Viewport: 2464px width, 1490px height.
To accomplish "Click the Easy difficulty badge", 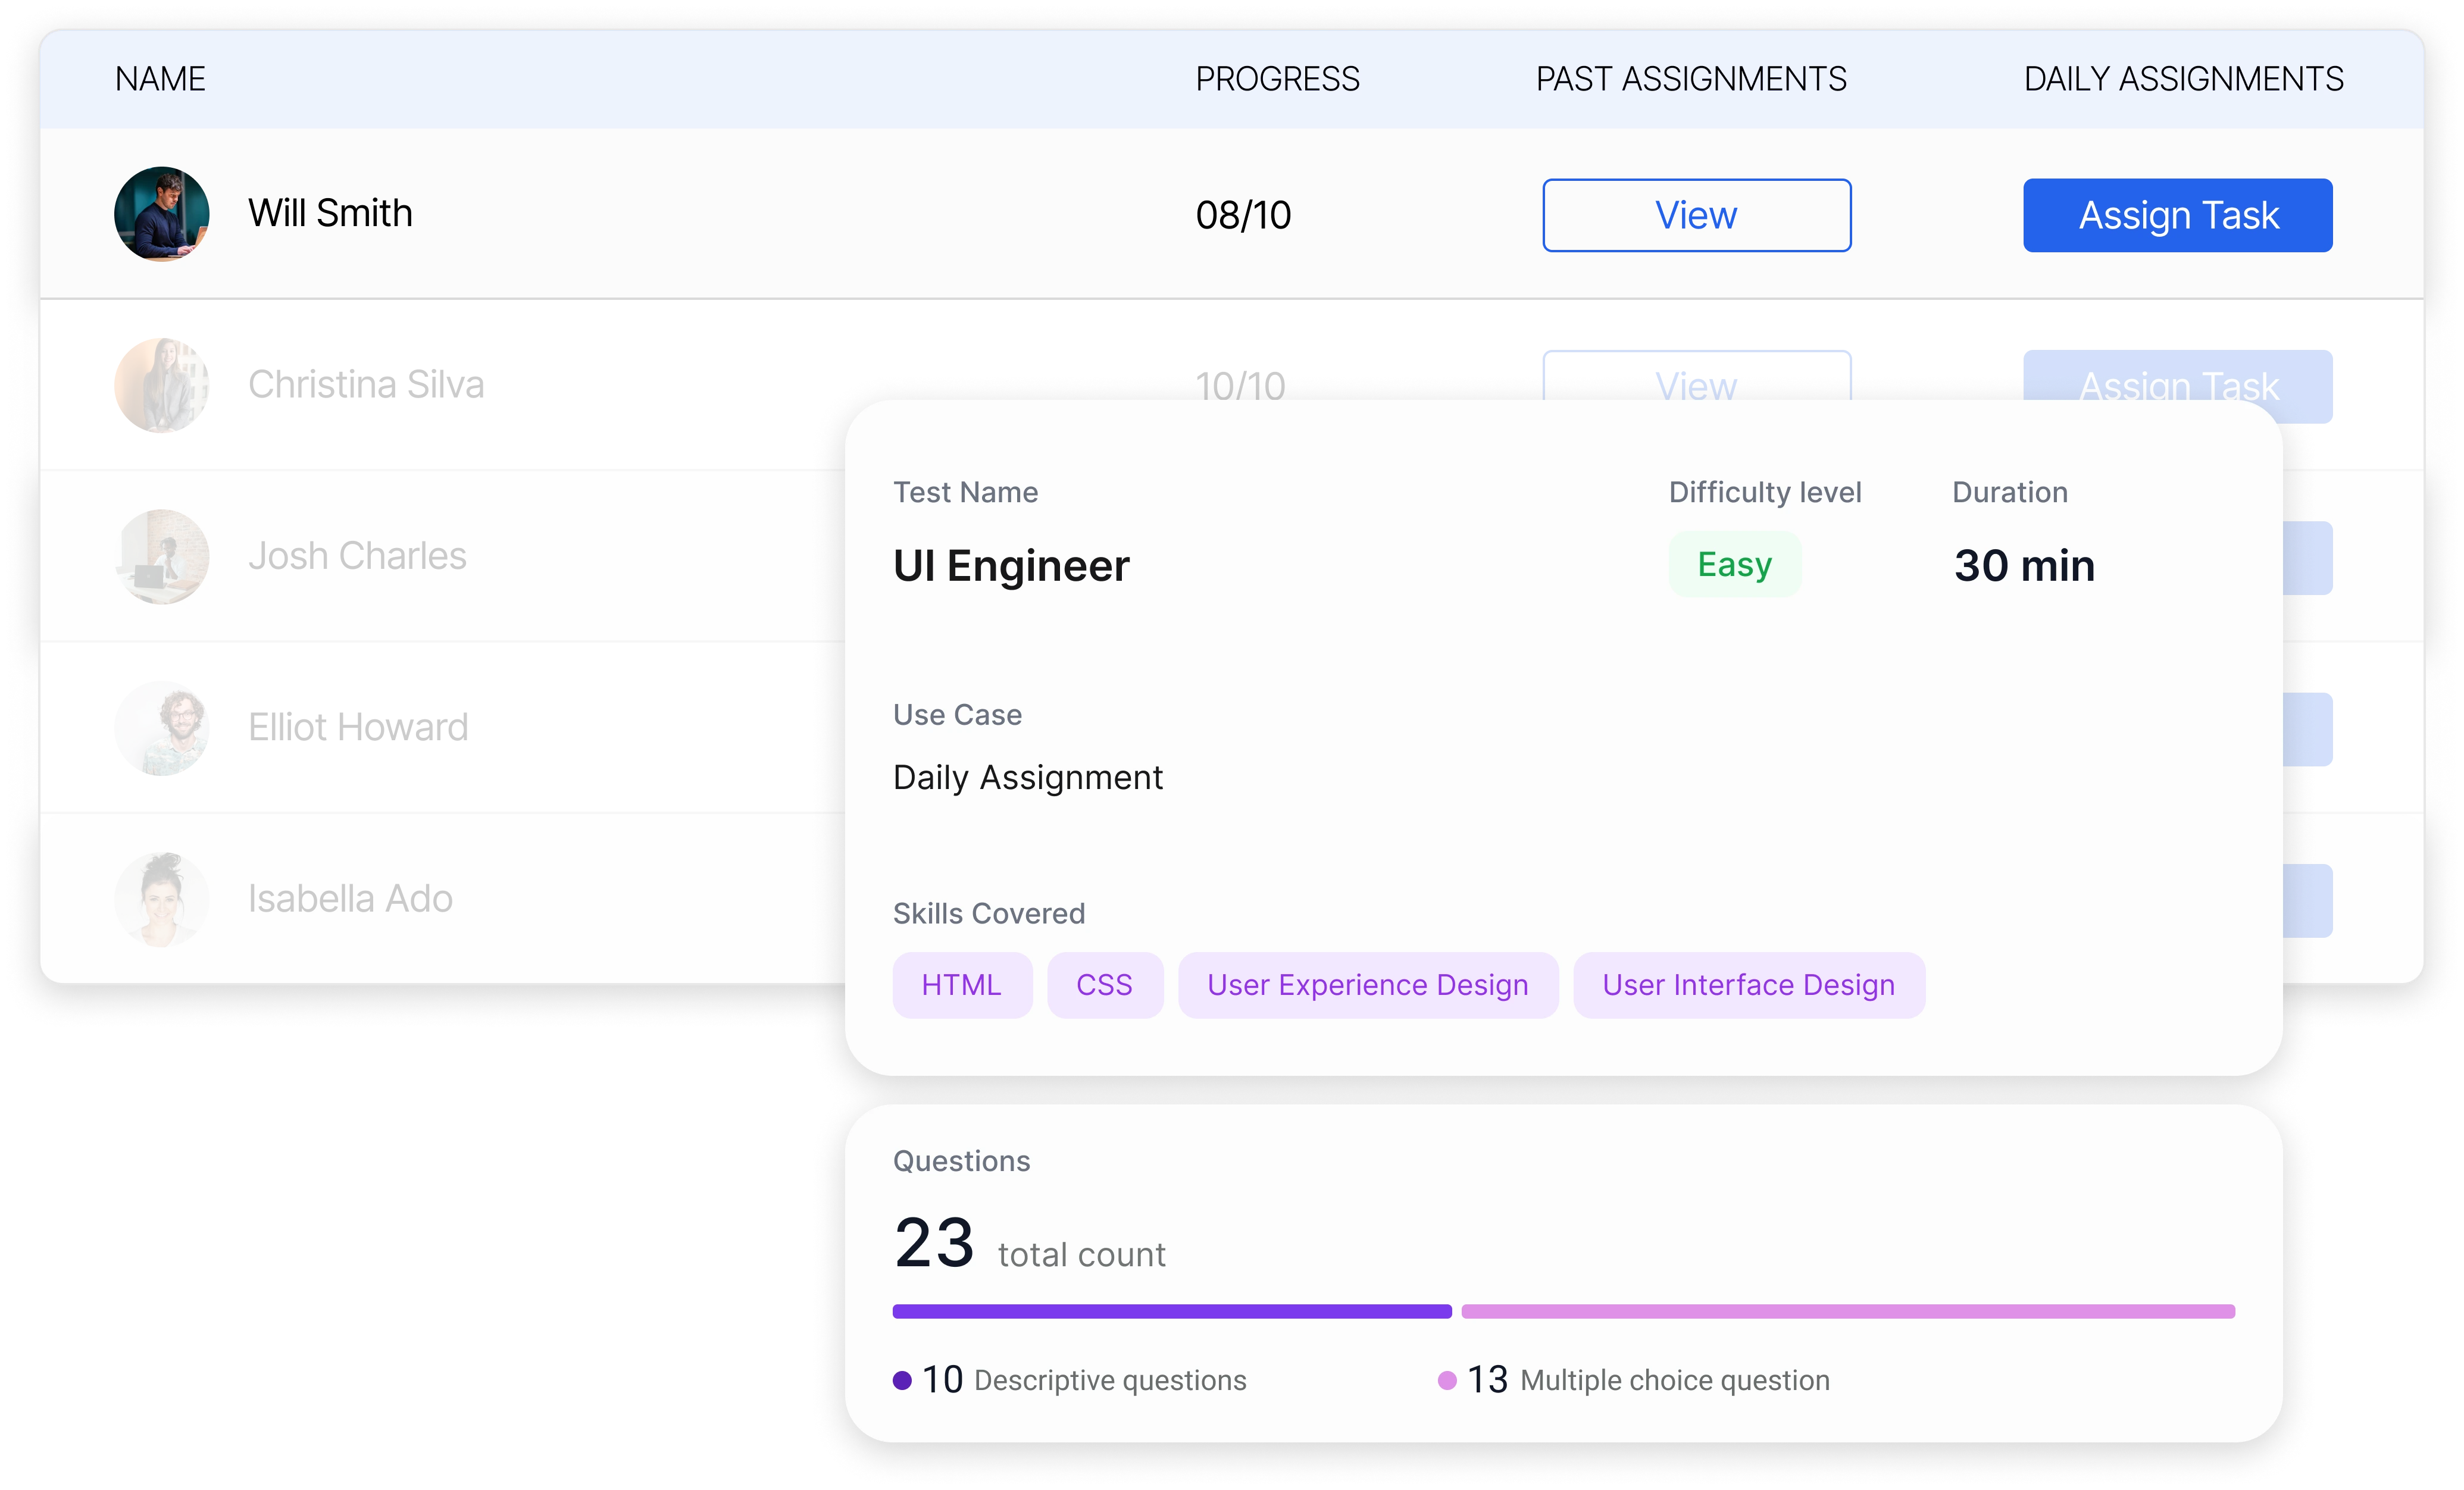I will coord(1734,564).
